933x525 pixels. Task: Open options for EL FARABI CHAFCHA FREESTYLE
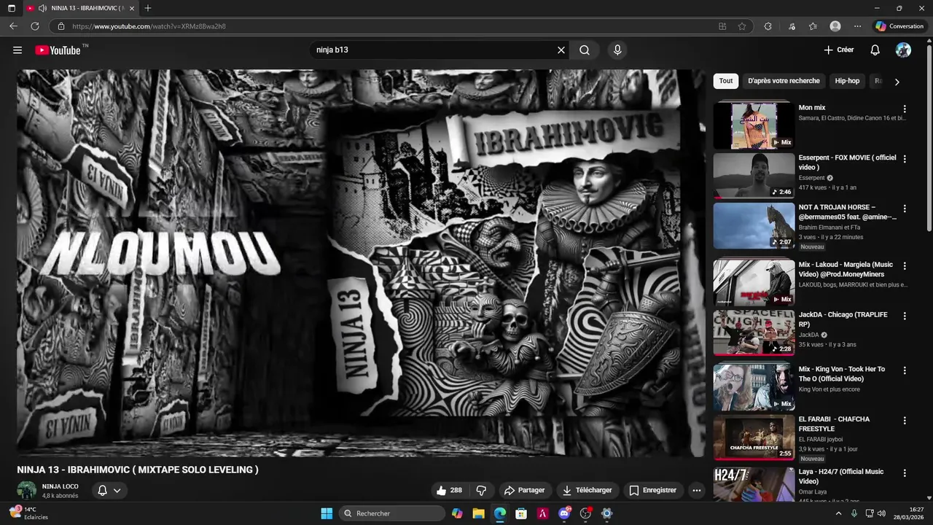coord(905,421)
